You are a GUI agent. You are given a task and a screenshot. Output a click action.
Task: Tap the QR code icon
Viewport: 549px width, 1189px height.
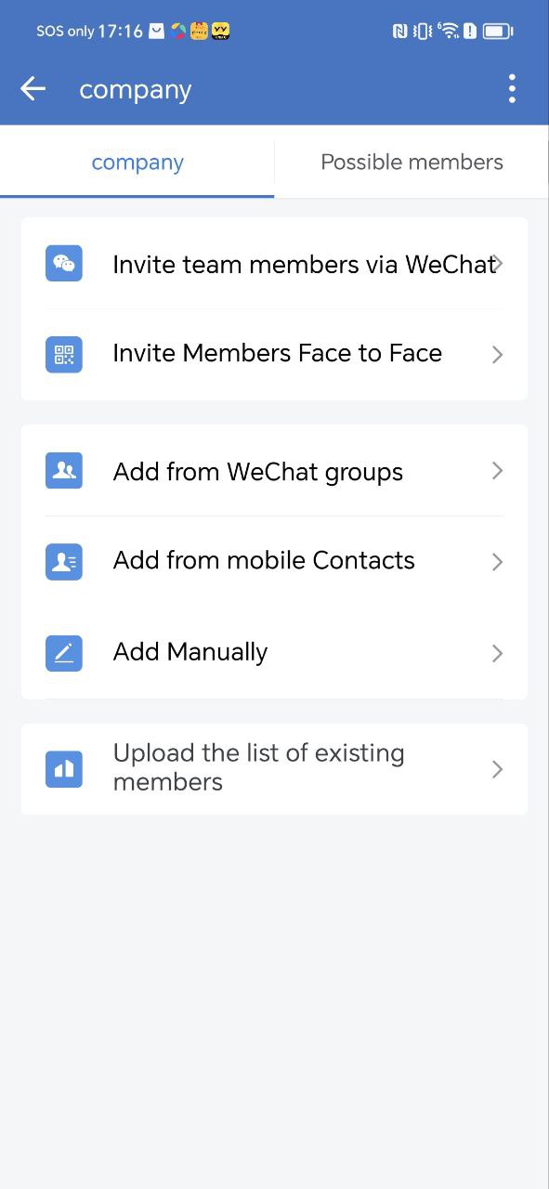64,355
